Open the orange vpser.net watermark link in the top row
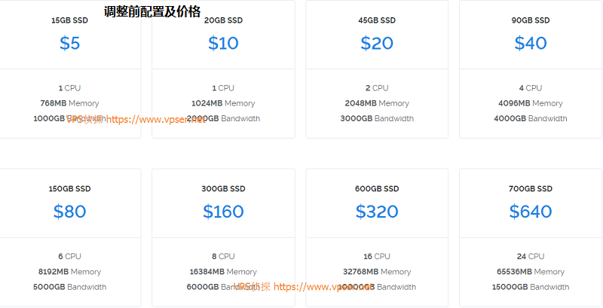Viewport: 603px width, 308px height. coord(156,120)
